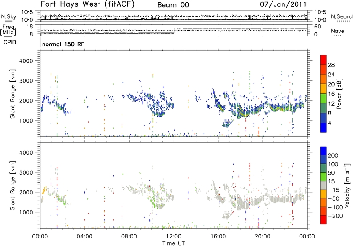Click '4000' on power panel range axis
Screen dimensions: 355x246
pos(26,61)
